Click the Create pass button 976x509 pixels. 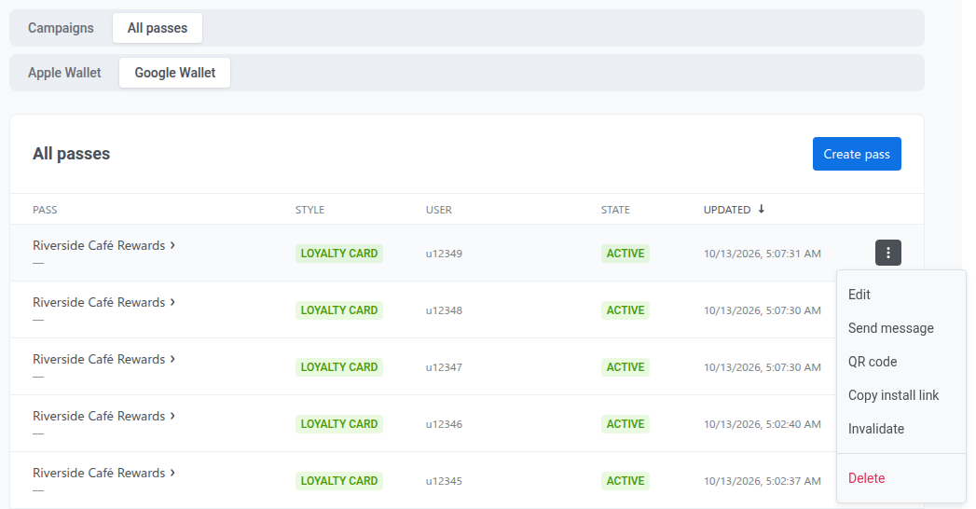(x=857, y=154)
